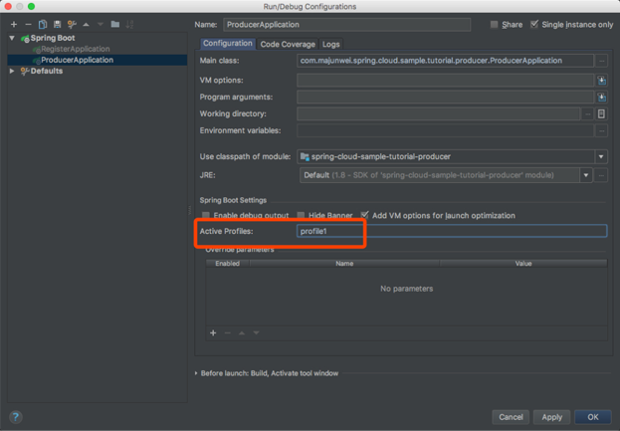The width and height of the screenshot is (620, 431).
Task: Edit Environment variables via browse button
Action: [601, 130]
